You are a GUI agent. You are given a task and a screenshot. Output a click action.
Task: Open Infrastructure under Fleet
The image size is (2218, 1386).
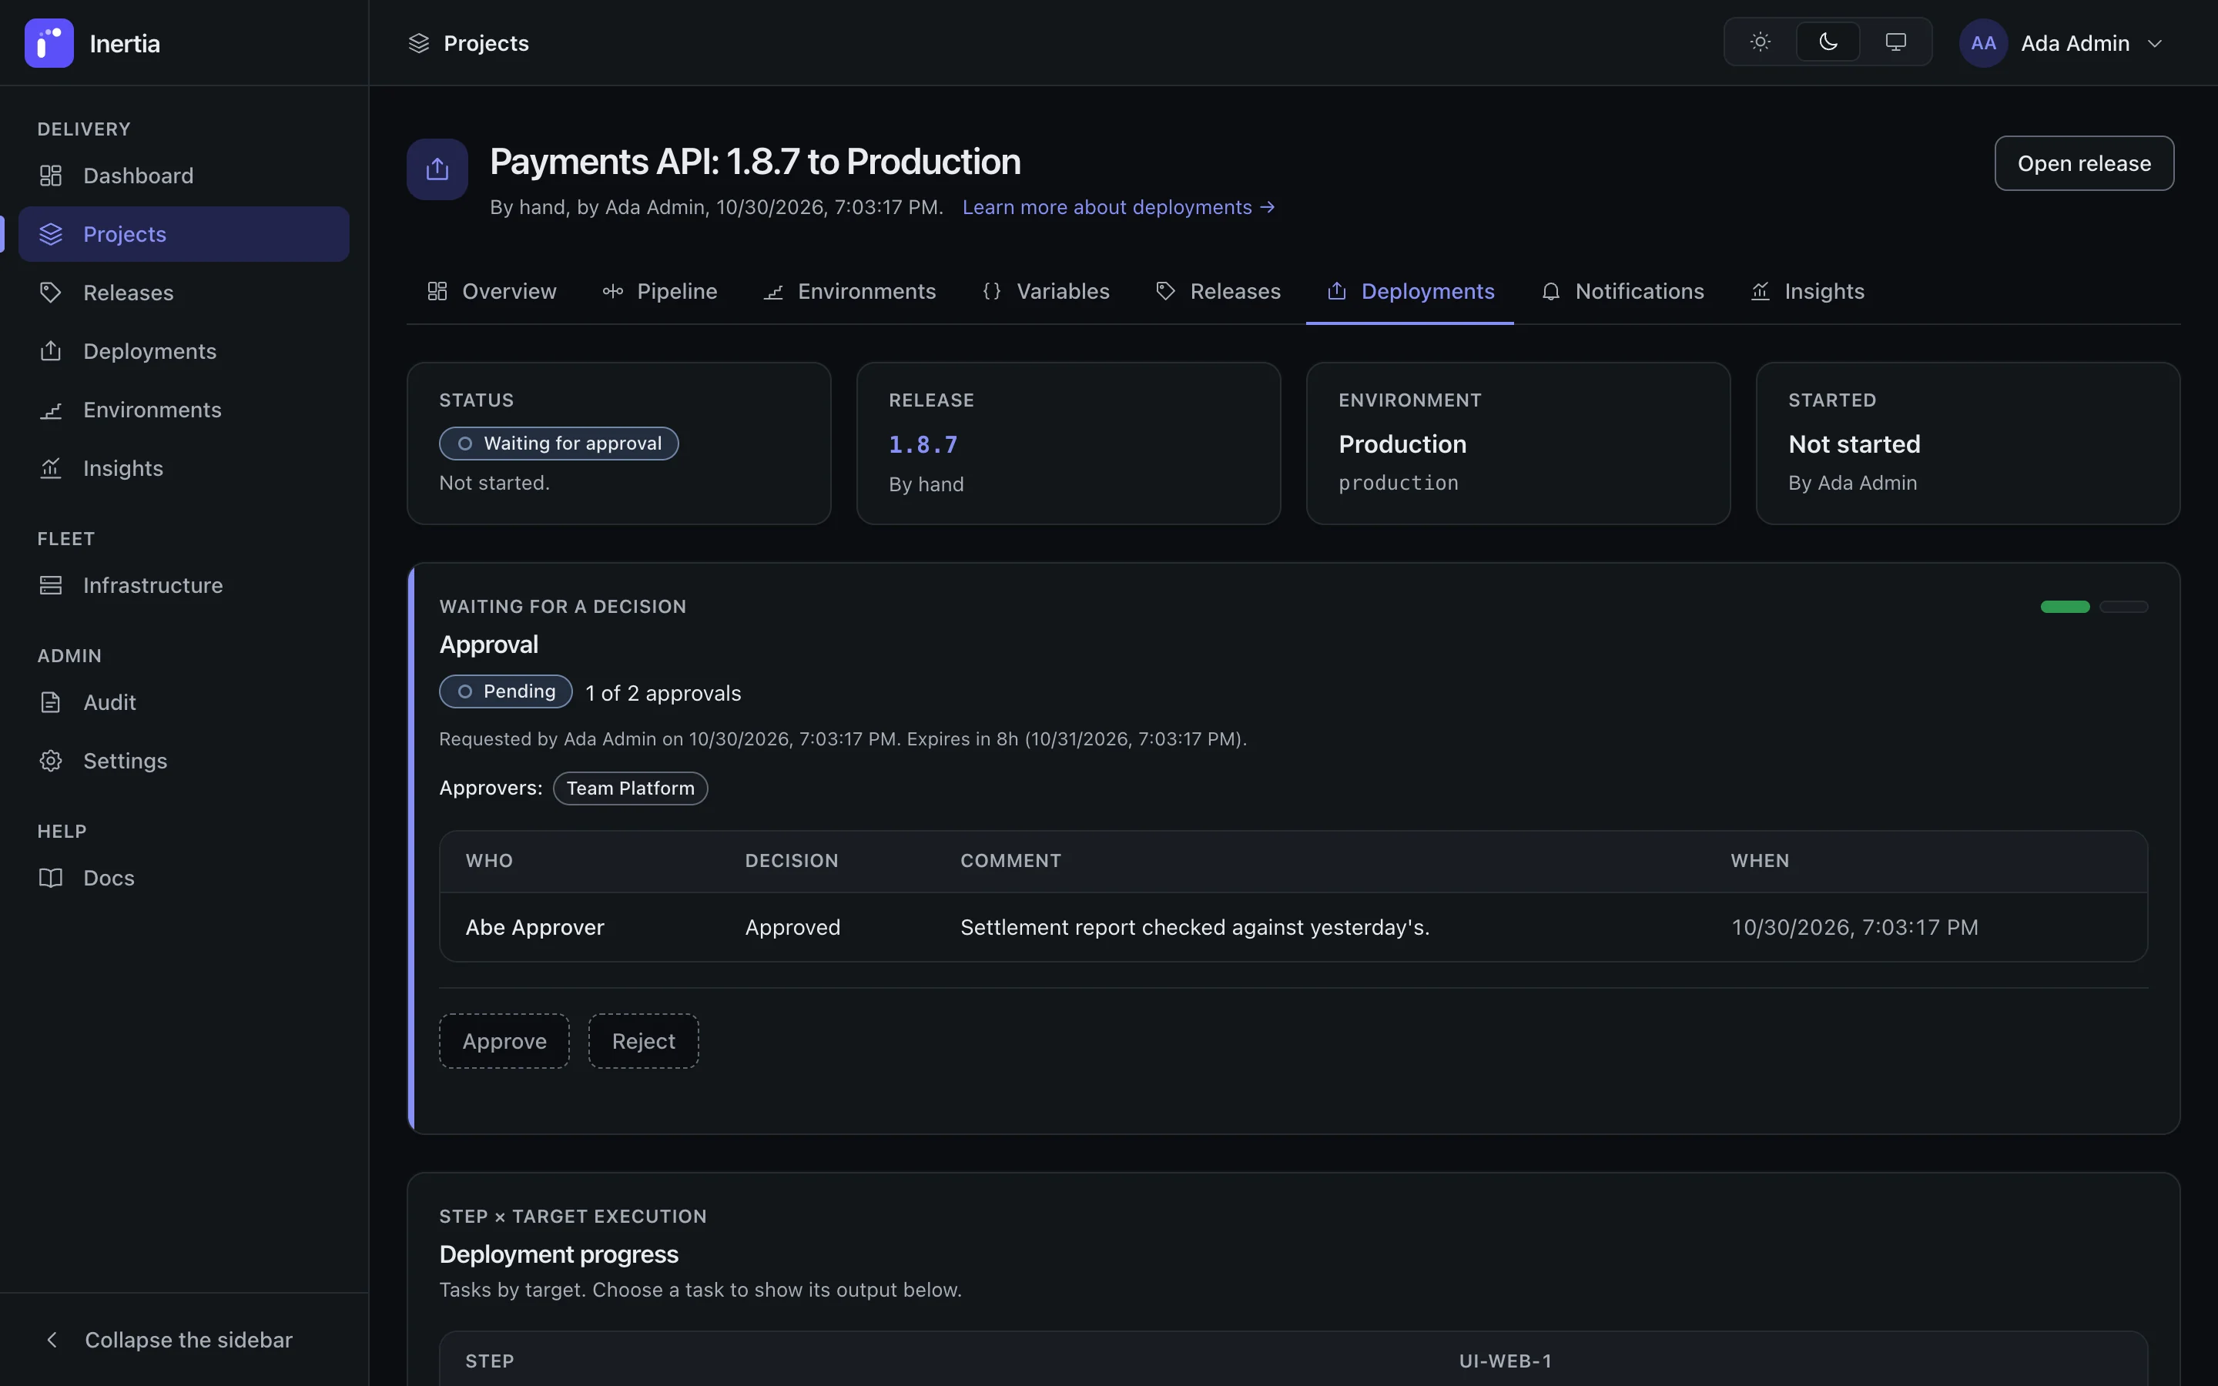tap(183, 585)
